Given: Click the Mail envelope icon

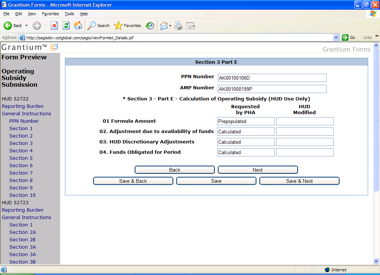Looking at the screenshot, I should coord(164,26).
